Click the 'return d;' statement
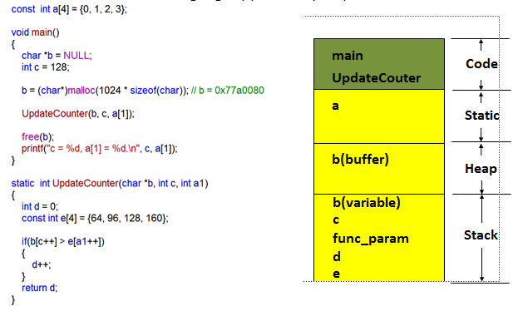Image resolution: width=518 pixels, height=311 pixels. pos(39,288)
